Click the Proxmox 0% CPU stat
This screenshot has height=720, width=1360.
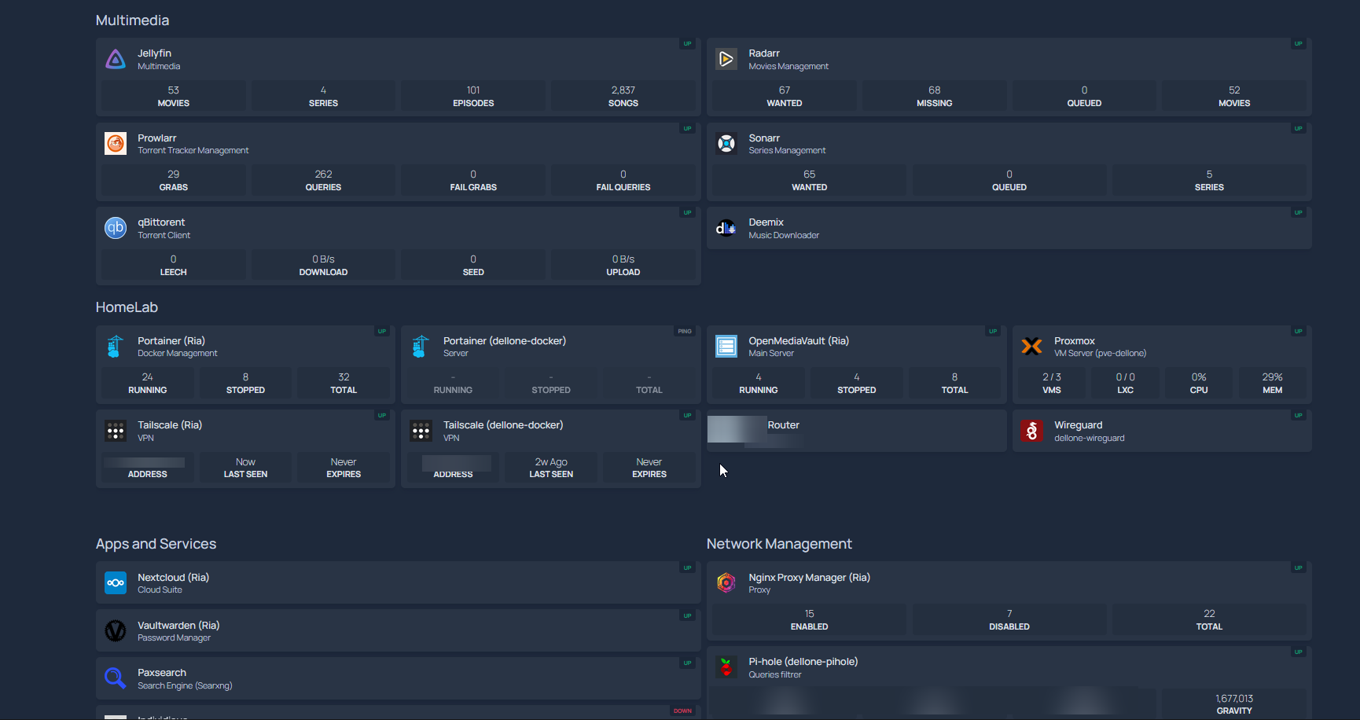(1199, 383)
